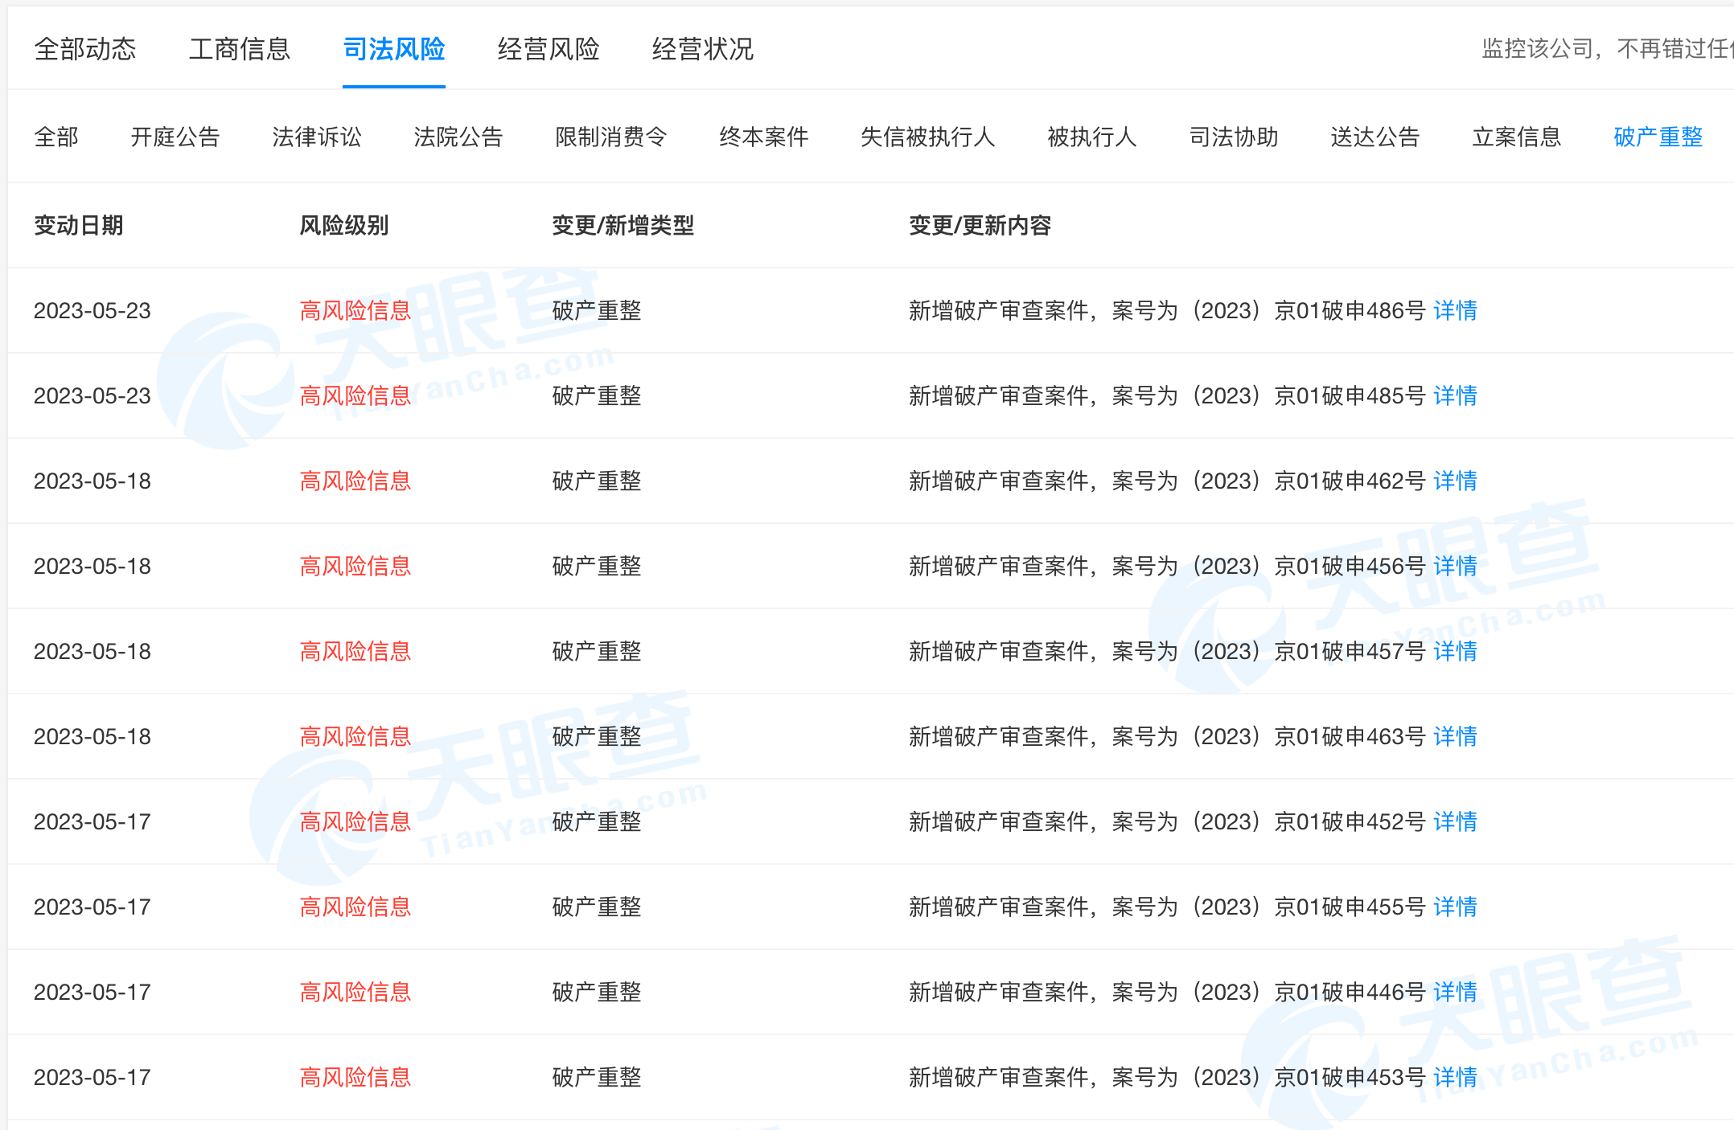
Task: Select the 全部 sub-filter
Action: (56, 137)
